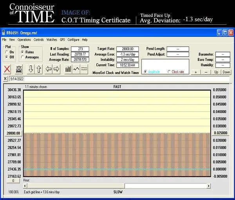Click the 27163.62 scale value
Viewport: 235px width, 200px height.
click(14, 176)
